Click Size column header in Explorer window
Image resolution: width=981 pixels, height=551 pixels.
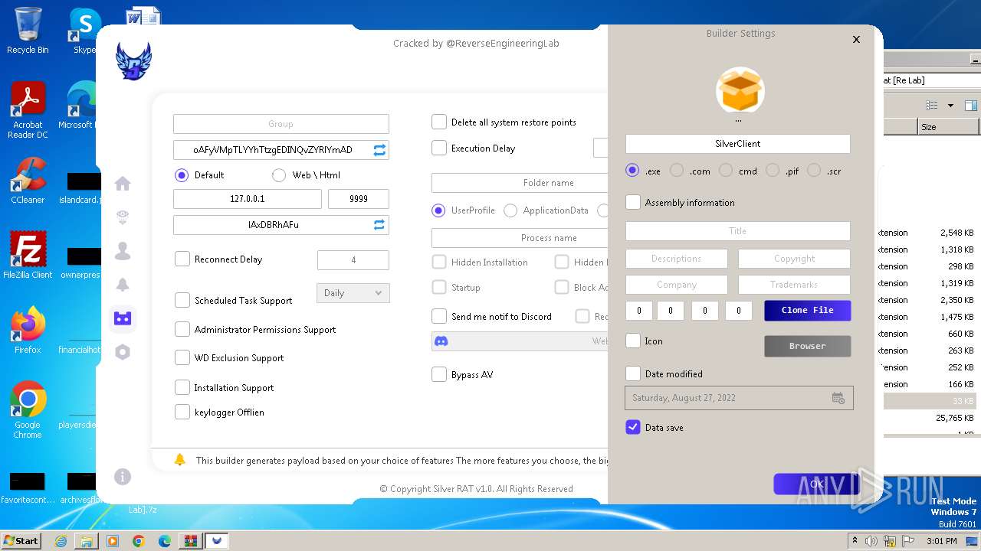coord(948,127)
